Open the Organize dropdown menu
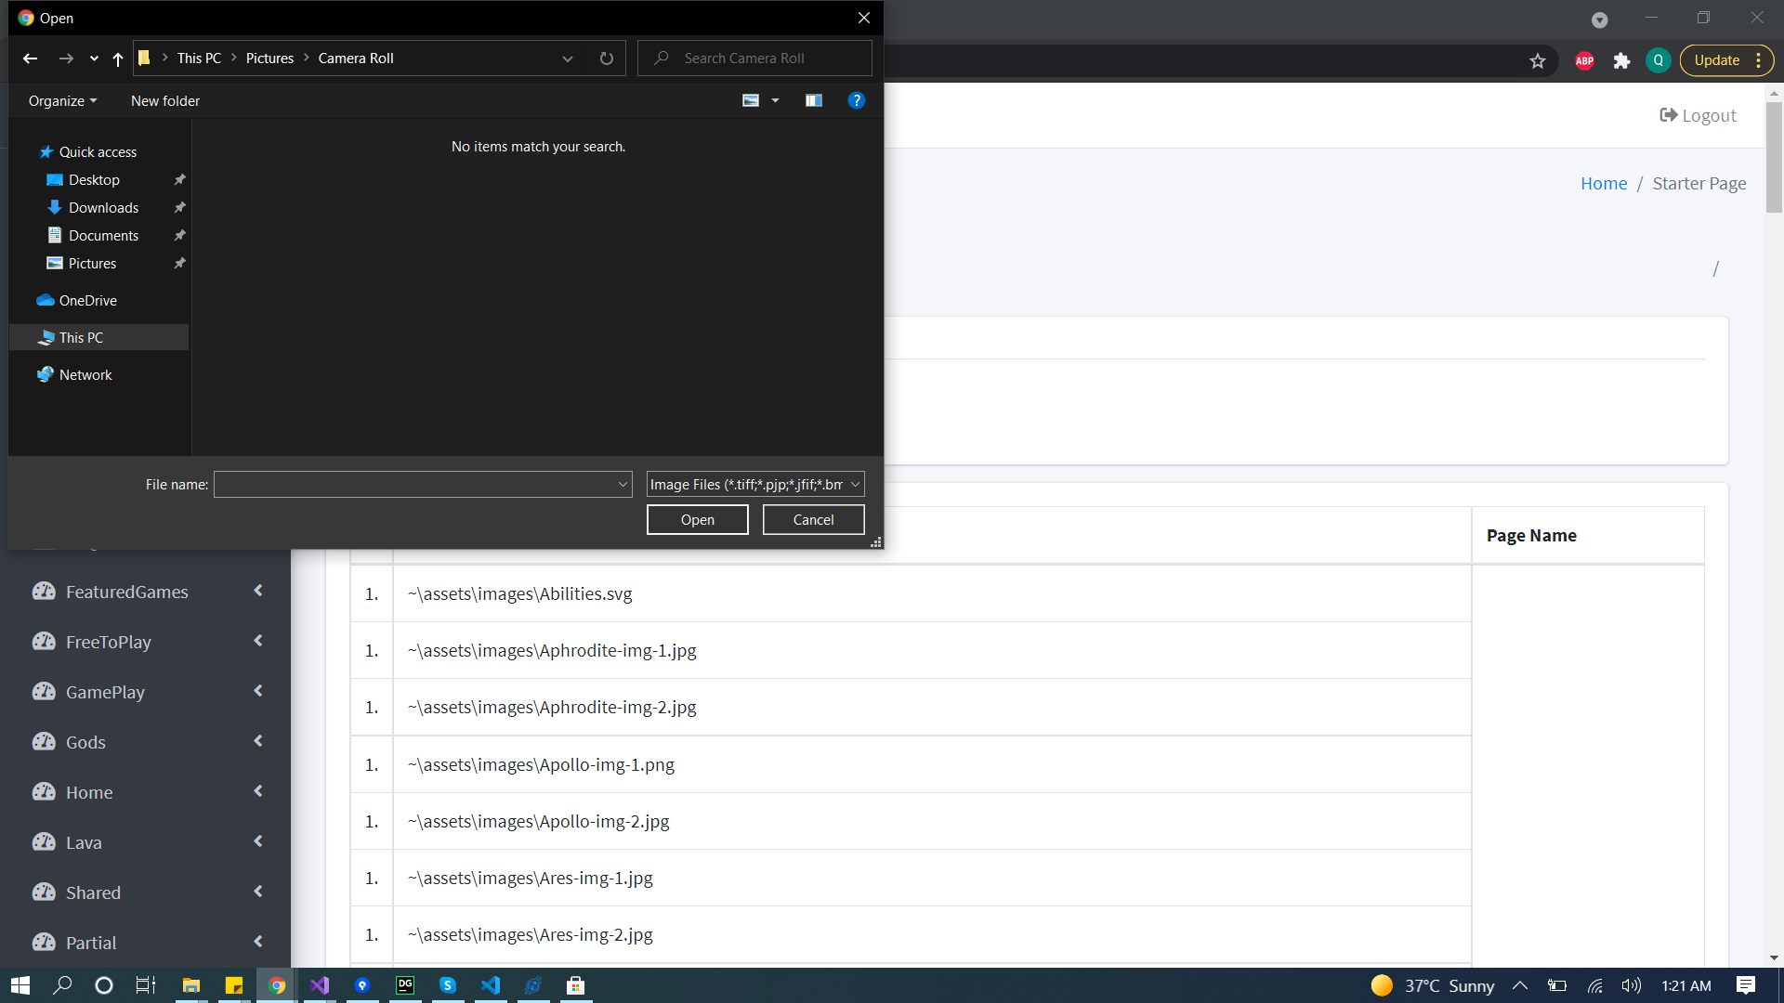 tap(62, 100)
